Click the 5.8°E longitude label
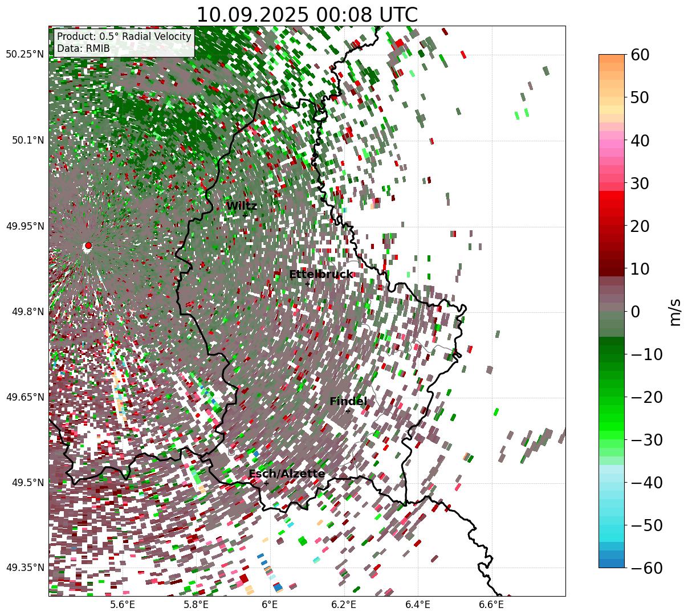The image size is (688, 616). 196,605
